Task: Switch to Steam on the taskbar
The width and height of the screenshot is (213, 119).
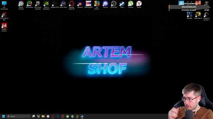Action: [82, 116]
